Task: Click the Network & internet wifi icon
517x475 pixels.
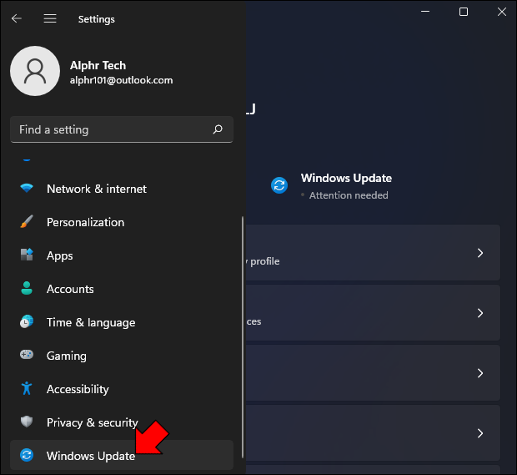Action: tap(27, 188)
